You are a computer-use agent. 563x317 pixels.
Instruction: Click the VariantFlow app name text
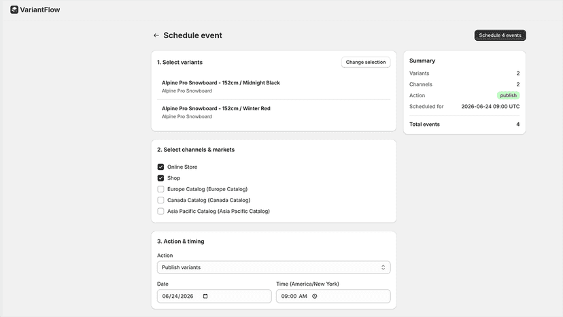tap(40, 10)
